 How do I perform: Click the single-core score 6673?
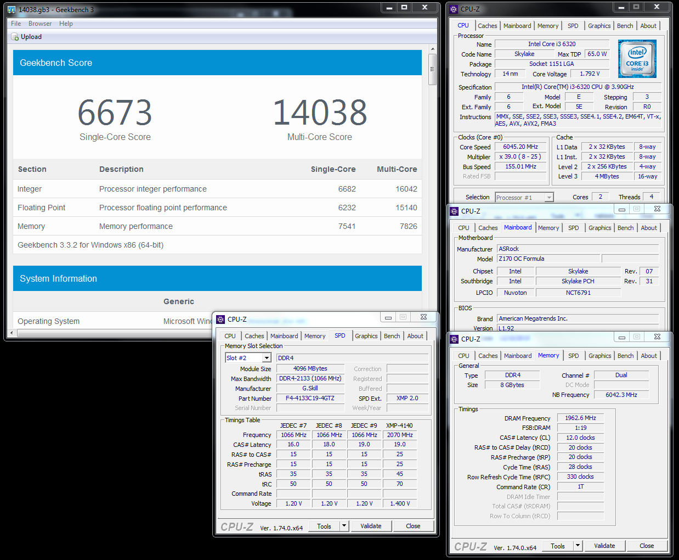(x=115, y=113)
